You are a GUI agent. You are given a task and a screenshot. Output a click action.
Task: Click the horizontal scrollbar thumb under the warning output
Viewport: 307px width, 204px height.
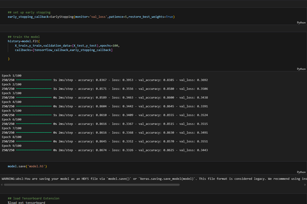click(92, 185)
